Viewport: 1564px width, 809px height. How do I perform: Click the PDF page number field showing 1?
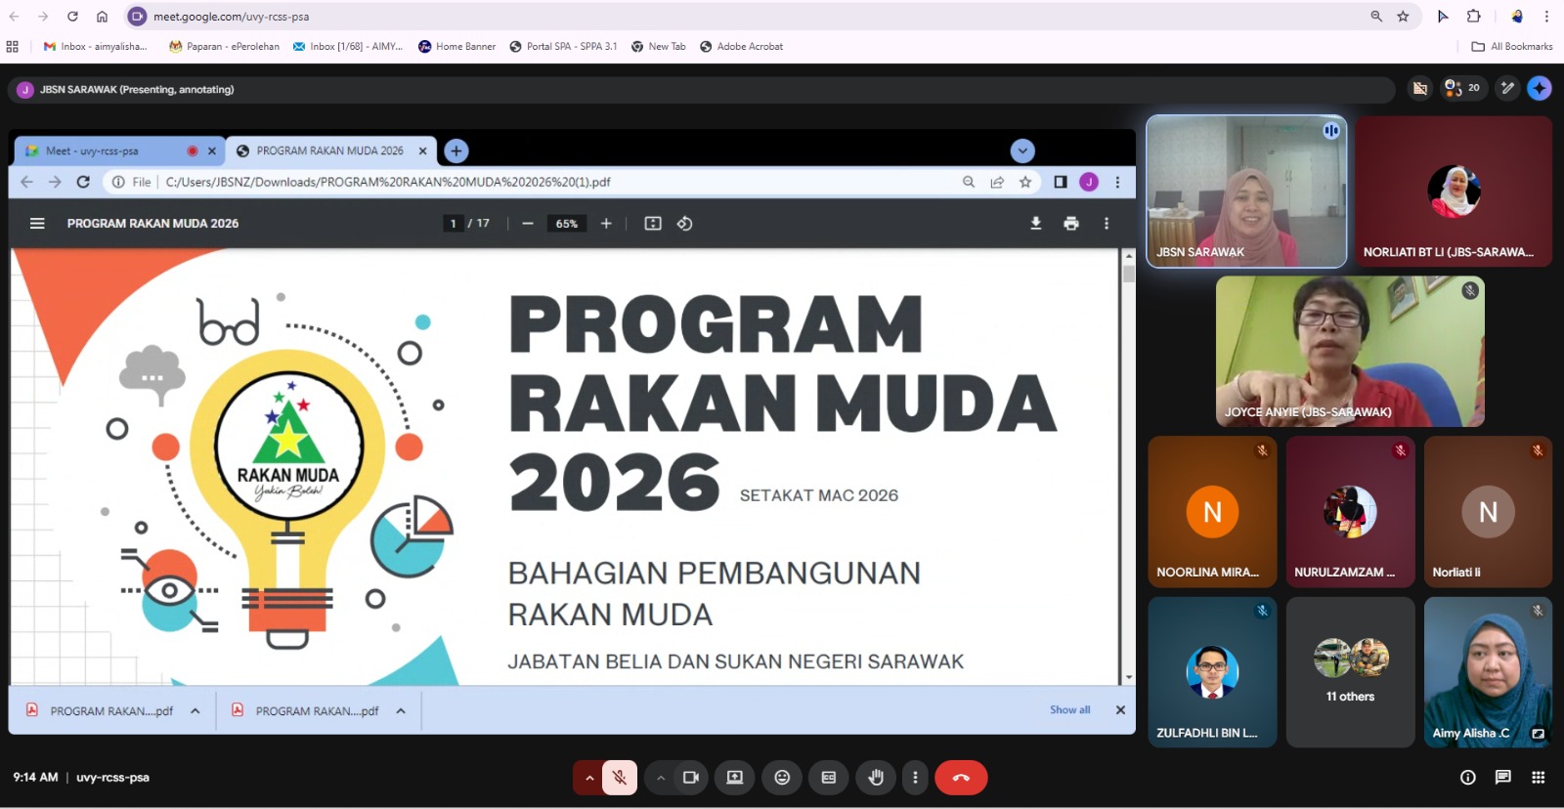[453, 224]
